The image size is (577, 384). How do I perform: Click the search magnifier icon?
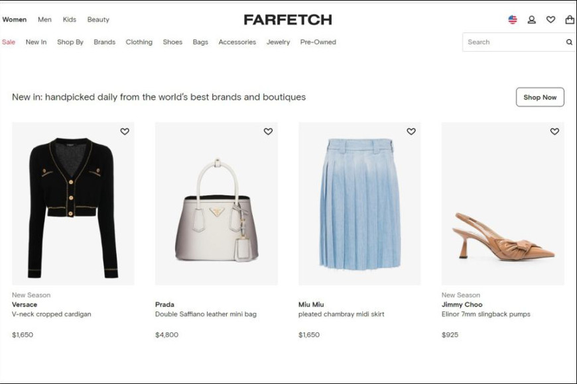pos(569,42)
